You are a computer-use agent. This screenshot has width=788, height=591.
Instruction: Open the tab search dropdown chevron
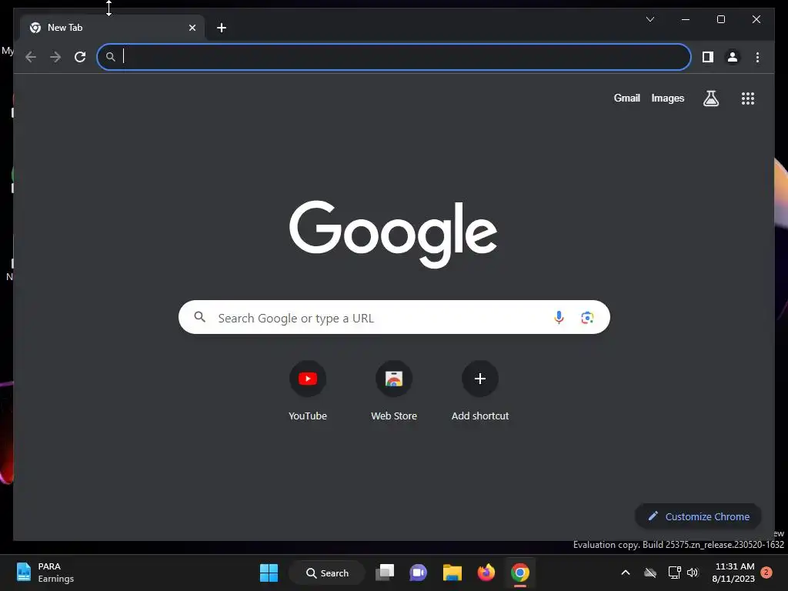click(649, 19)
